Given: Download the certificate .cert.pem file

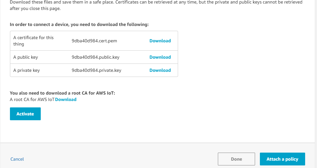Looking at the screenshot, I should tap(160, 41).
